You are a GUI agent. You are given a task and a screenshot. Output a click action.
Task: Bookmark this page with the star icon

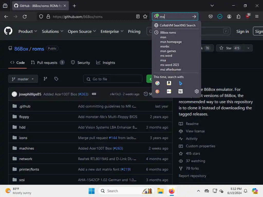click(x=145, y=16)
